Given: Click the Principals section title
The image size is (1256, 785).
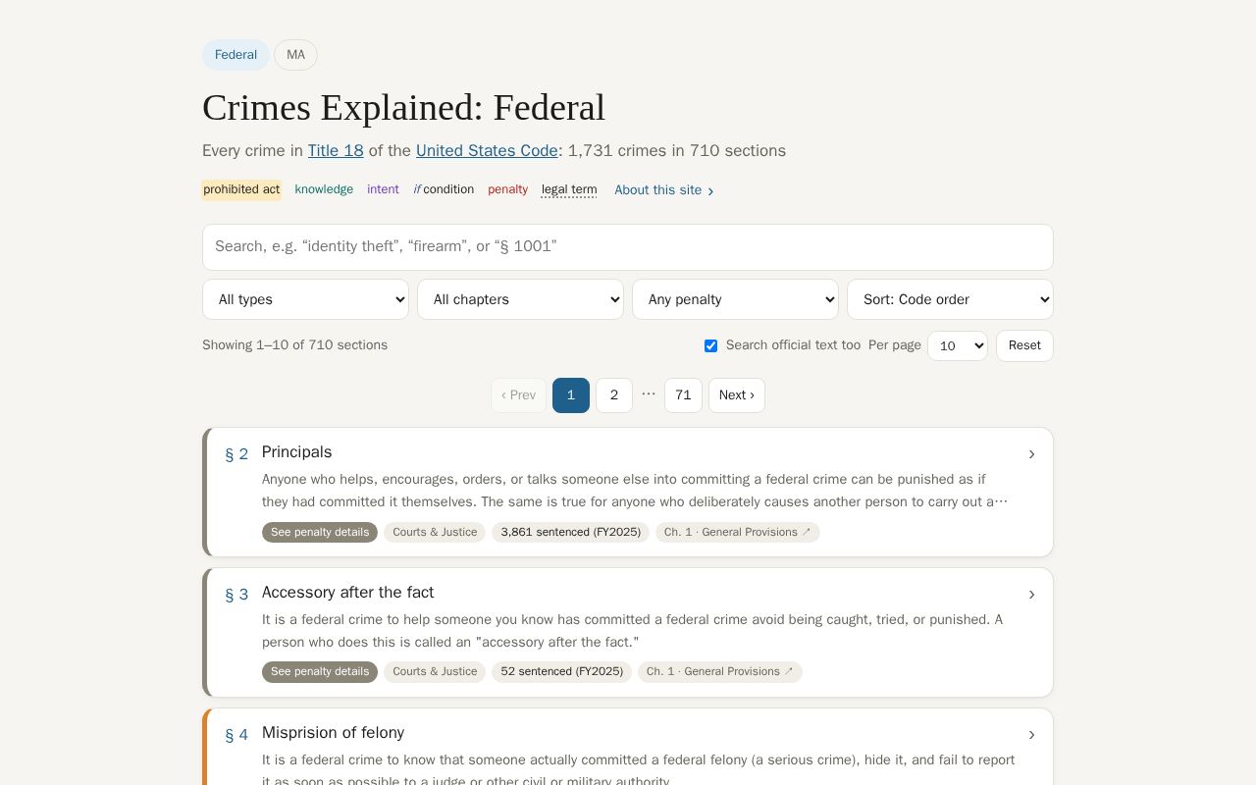Looking at the screenshot, I should click(x=297, y=452).
